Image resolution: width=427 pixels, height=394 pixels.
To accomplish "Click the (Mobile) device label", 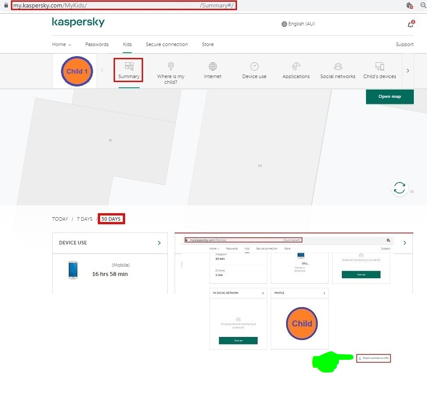I will pyautogui.click(x=121, y=265).
